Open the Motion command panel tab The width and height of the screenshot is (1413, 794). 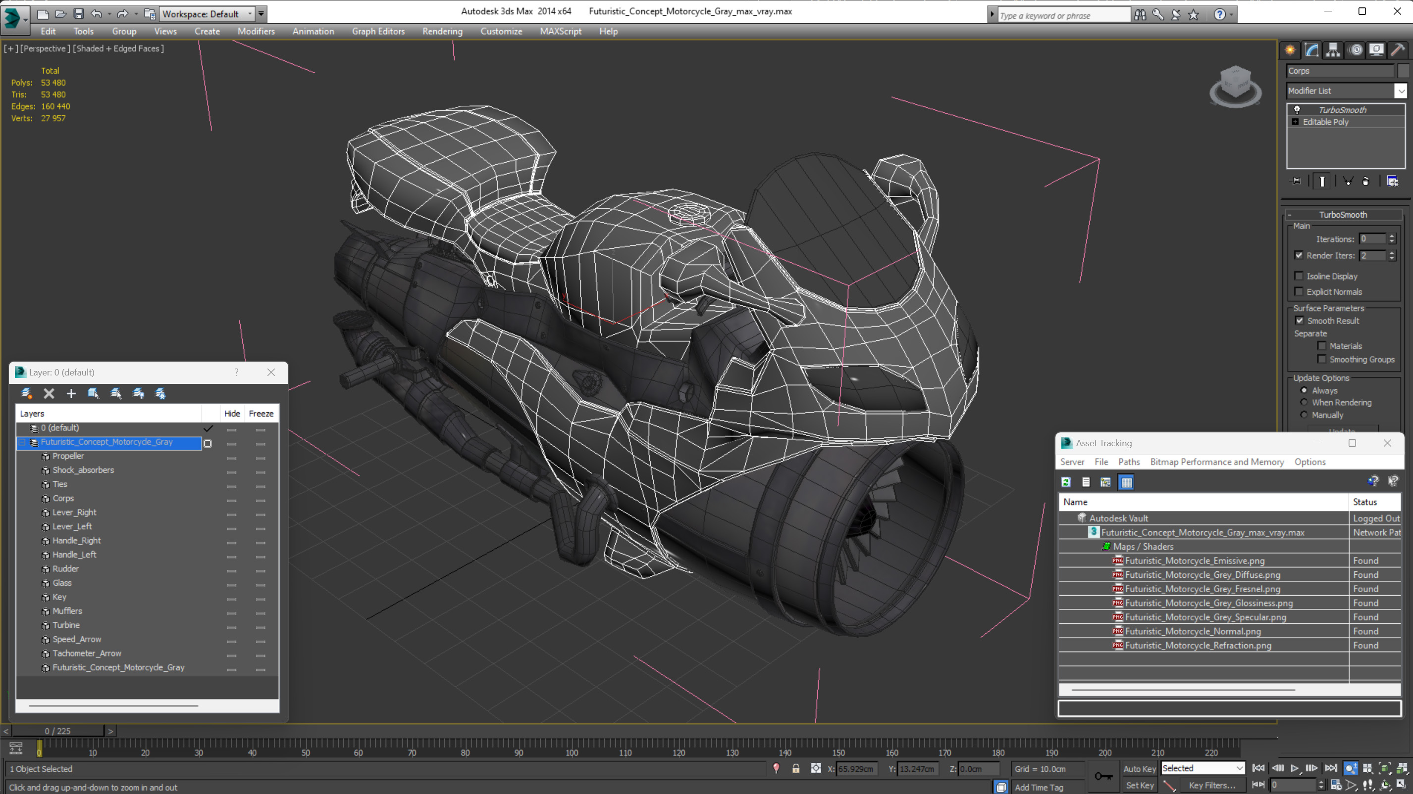coord(1356,50)
